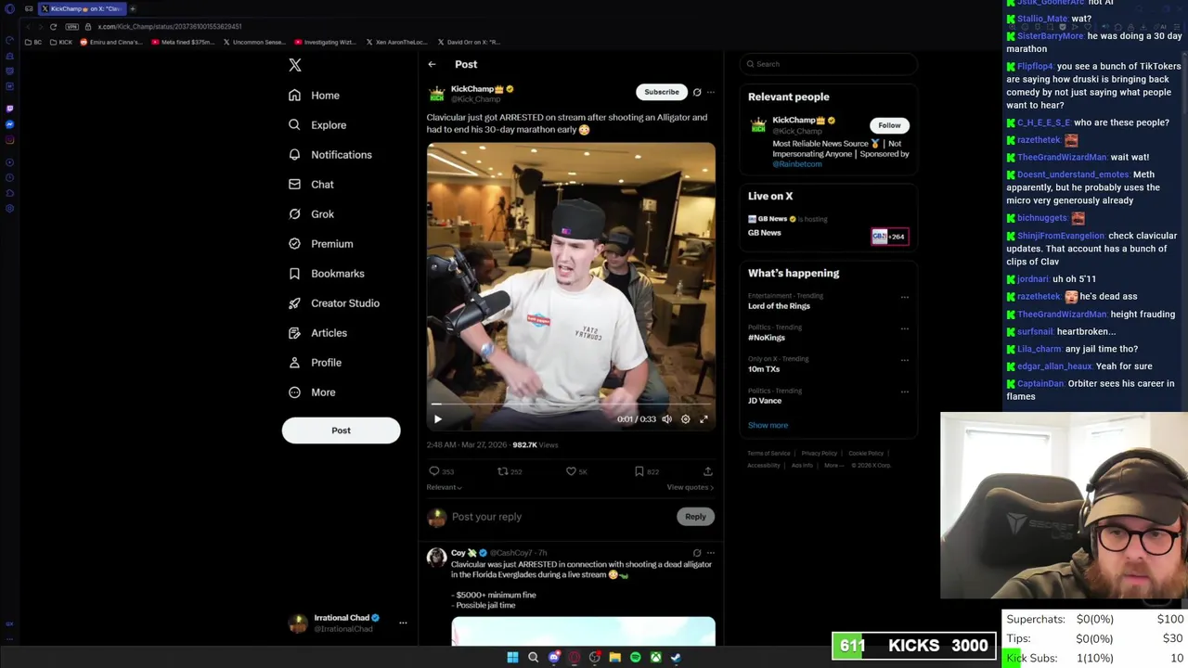The width and height of the screenshot is (1188, 668).
Task: Open options for #NoKings trend
Action: (x=905, y=328)
